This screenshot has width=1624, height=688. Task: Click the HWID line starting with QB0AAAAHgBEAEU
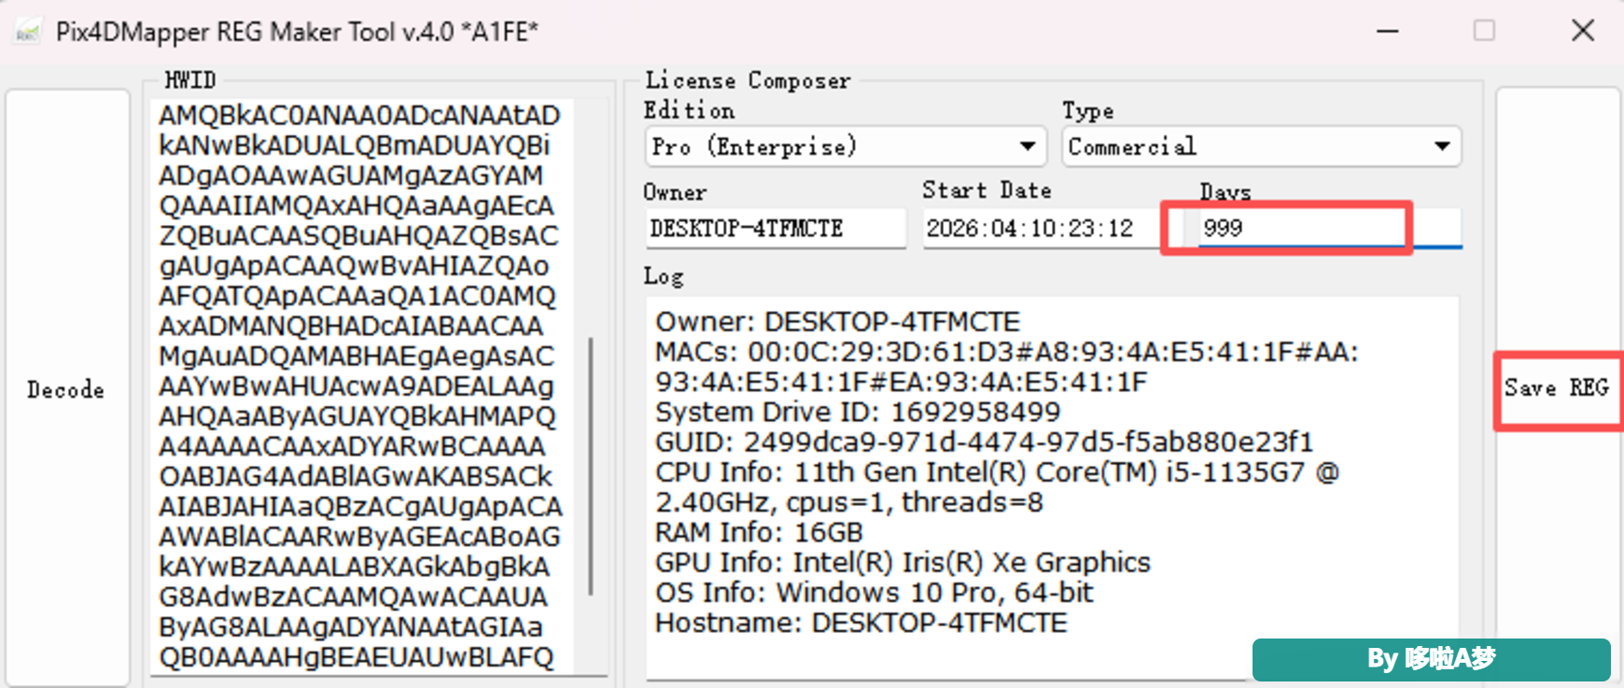point(357,657)
